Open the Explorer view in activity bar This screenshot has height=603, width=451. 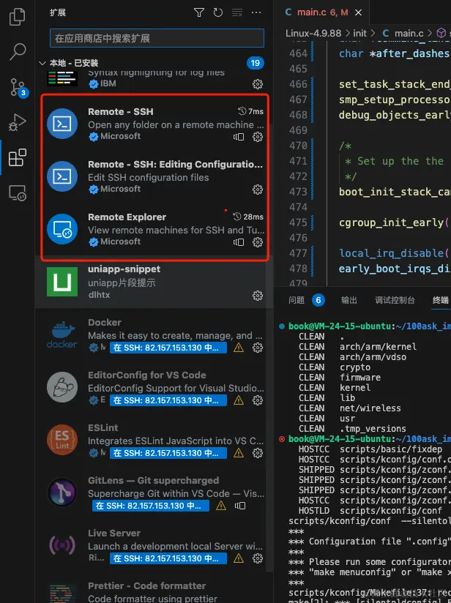pos(18,18)
